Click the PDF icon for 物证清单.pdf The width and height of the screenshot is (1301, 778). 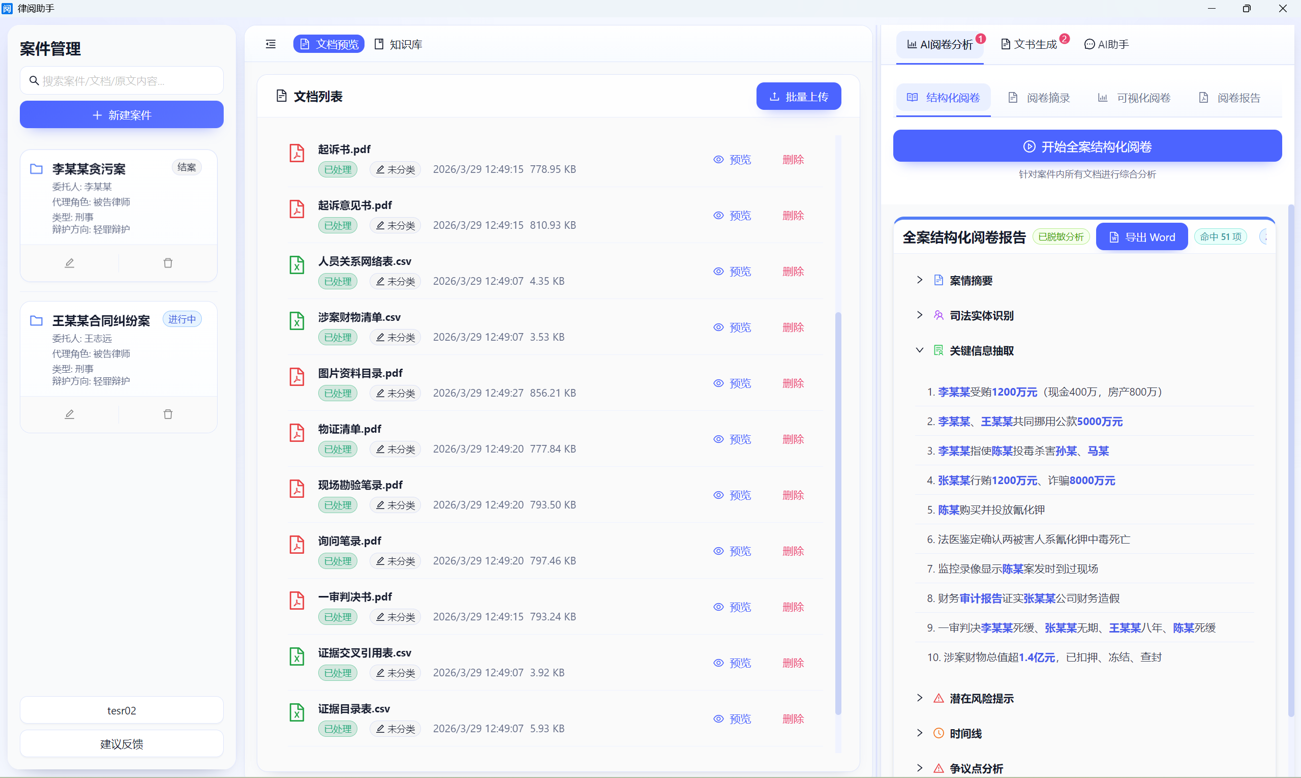pyautogui.click(x=297, y=433)
